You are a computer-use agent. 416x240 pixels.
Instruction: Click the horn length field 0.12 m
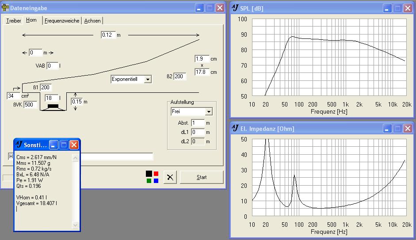point(108,35)
